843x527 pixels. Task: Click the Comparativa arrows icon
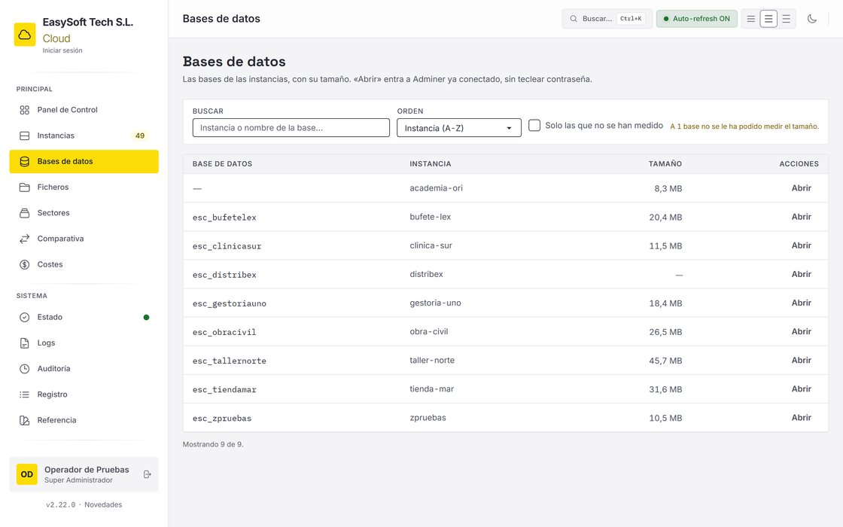(x=25, y=239)
